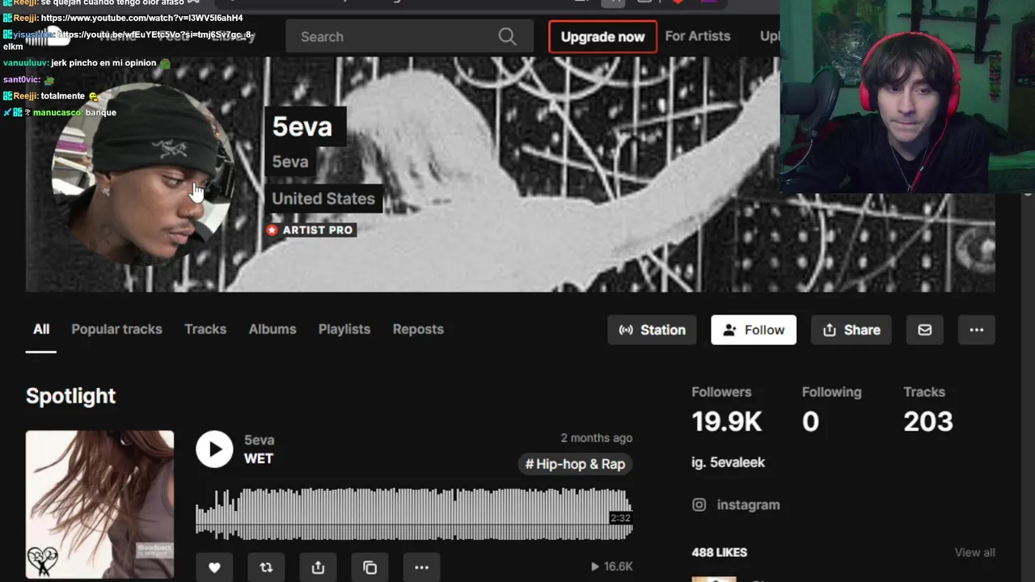Screen dimensions: 1035x582
Task: Switch to the Popular tracks tab
Action: 116,329
